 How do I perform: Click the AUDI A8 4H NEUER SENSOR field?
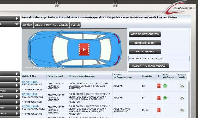(159, 59)
